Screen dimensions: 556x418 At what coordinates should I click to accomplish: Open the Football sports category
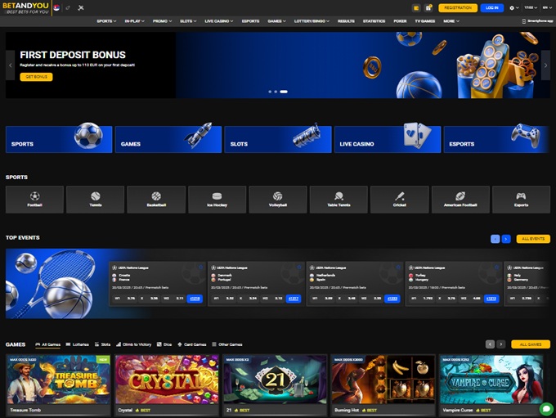click(x=34, y=200)
